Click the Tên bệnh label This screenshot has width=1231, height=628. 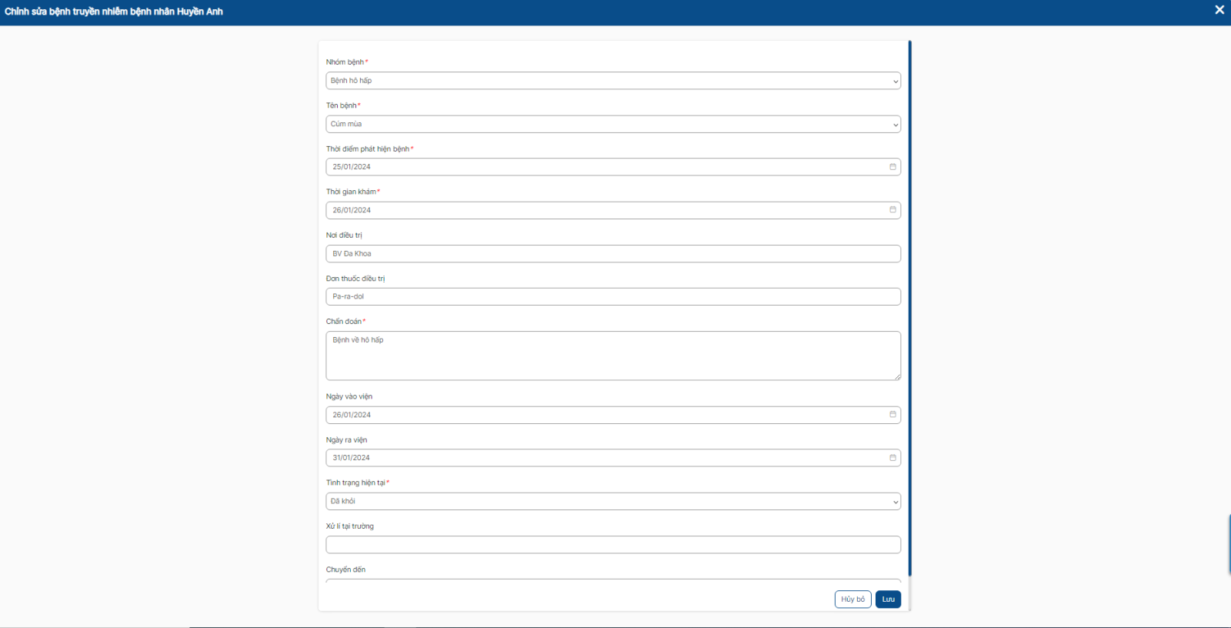click(341, 105)
